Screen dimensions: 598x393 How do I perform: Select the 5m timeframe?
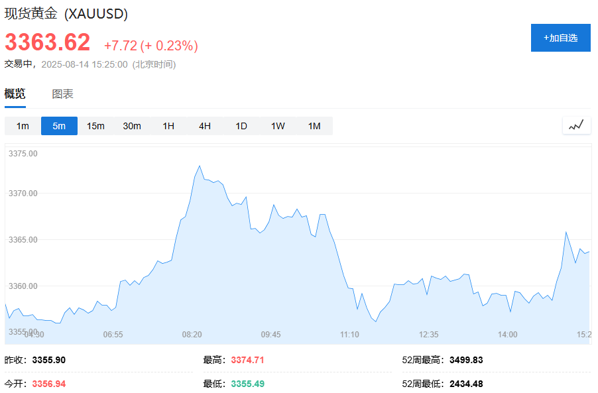coord(59,126)
